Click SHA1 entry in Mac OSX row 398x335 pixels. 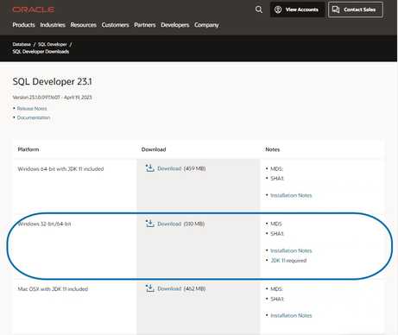pyautogui.click(x=277, y=299)
